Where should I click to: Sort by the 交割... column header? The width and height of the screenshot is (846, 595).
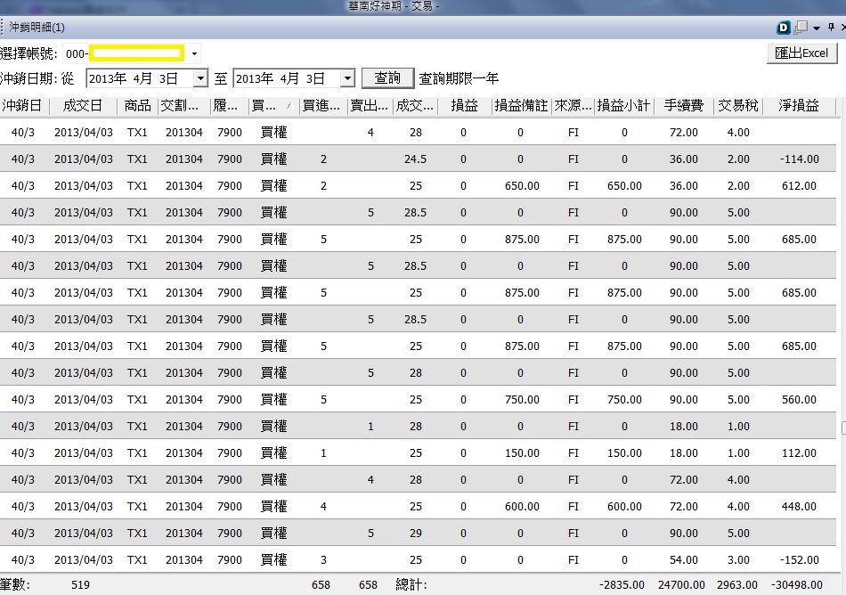[x=183, y=106]
